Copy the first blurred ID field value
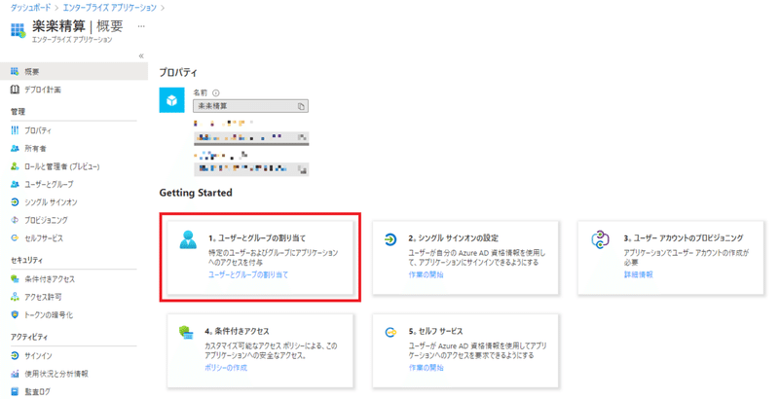 [302, 137]
